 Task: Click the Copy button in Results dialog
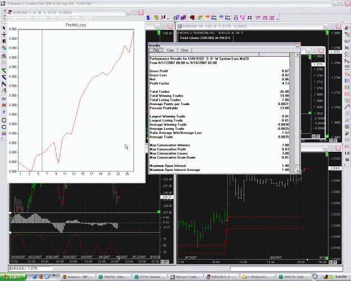[x=170, y=50]
